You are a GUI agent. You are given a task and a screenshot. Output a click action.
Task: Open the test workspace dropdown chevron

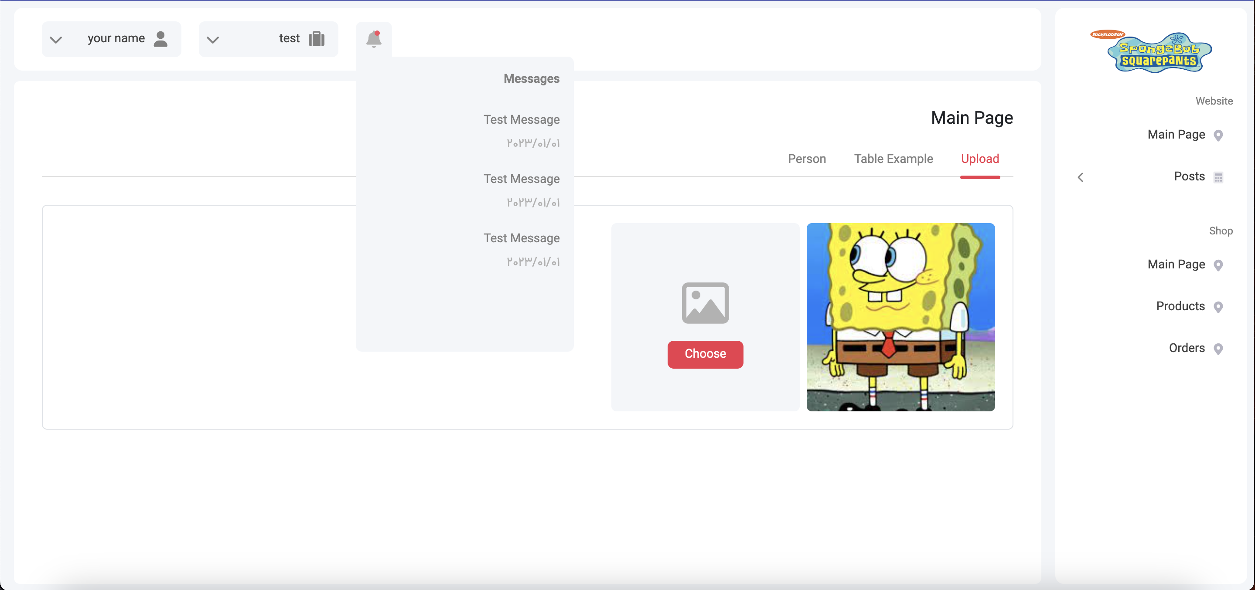pos(213,39)
